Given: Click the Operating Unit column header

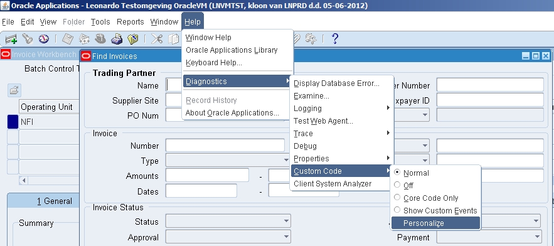Looking at the screenshot, I should [49, 107].
